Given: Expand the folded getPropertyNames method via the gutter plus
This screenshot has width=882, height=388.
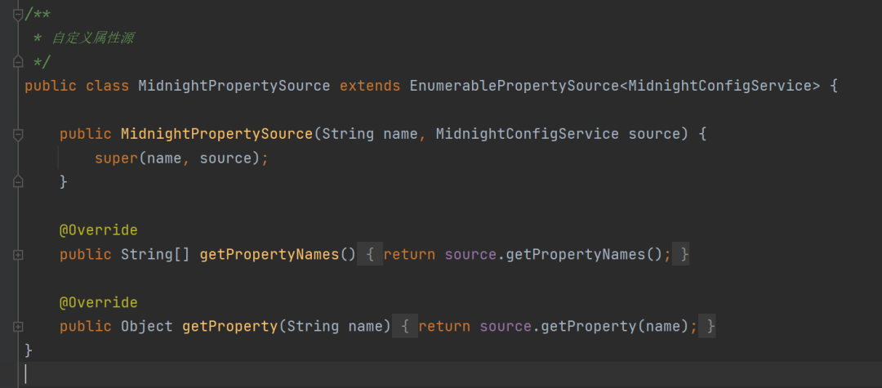Looking at the screenshot, I should click(18, 255).
